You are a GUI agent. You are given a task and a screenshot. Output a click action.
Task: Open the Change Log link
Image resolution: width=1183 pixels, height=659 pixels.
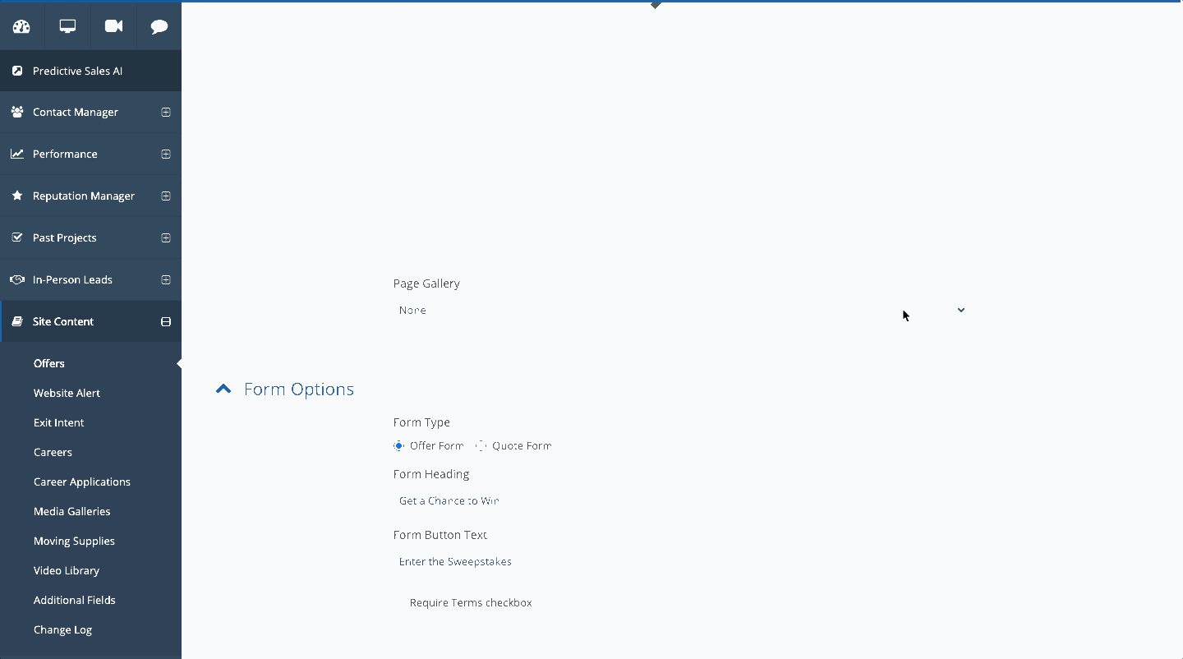click(x=62, y=630)
